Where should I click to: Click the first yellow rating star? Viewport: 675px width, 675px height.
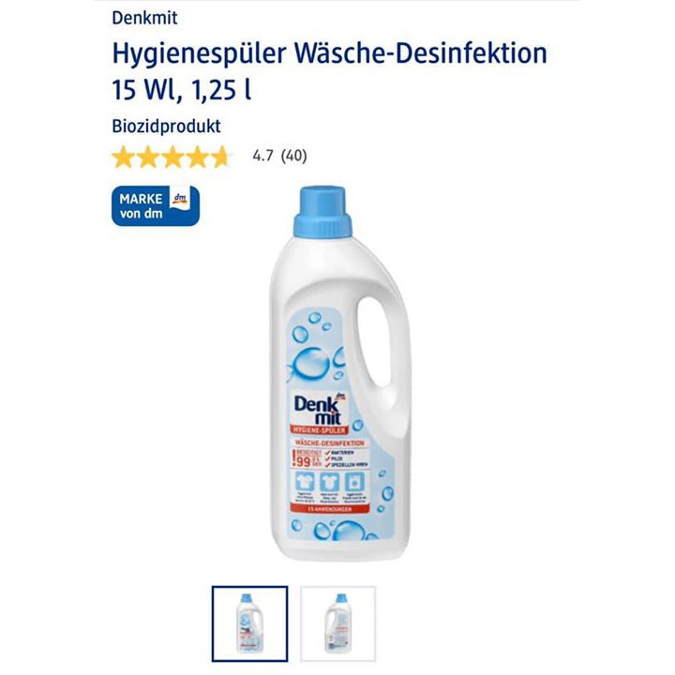[123, 157]
